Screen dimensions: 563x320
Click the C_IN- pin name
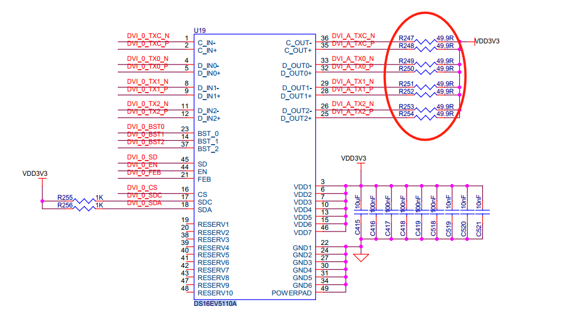[206, 43]
